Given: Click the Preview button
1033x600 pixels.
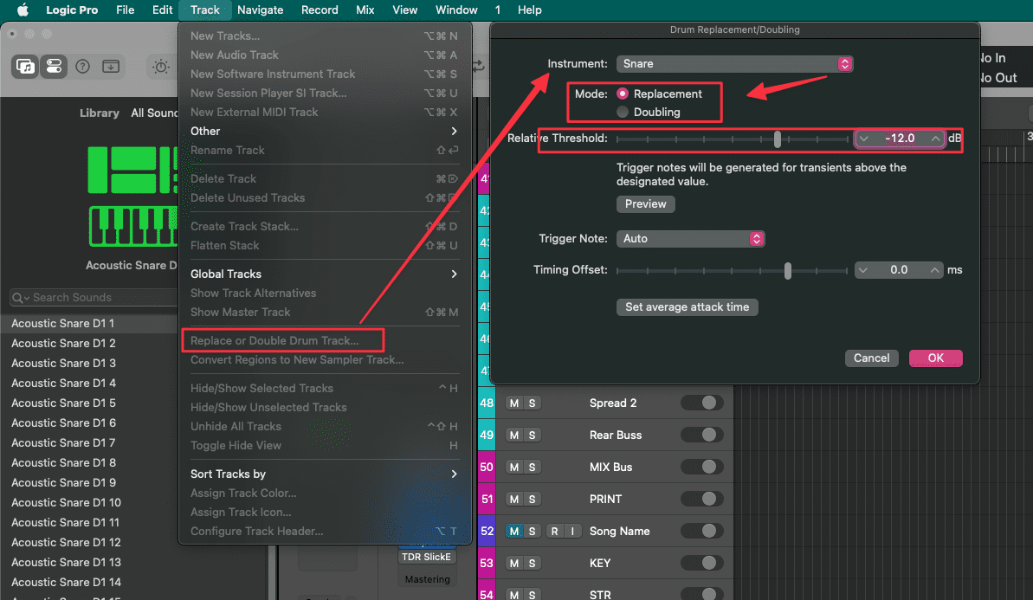Looking at the screenshot, I should click(645, 204).
